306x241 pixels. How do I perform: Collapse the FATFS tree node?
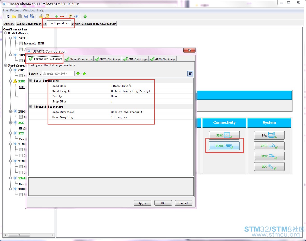(x=11, y=38)
